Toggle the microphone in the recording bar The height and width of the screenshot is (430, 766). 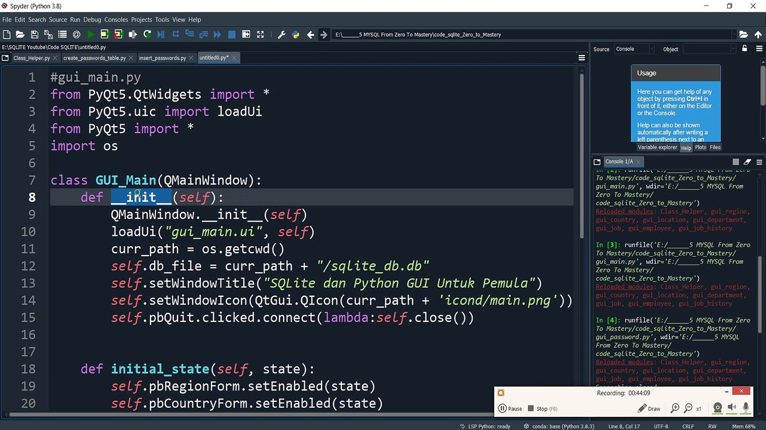[746, 408]
